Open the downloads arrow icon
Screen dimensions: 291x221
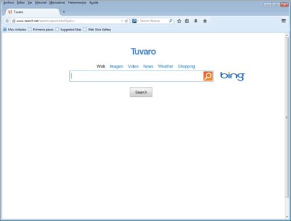pos(196,21)
